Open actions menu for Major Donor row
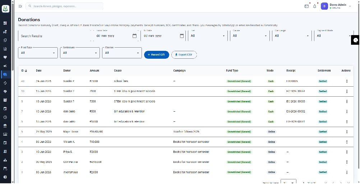Viewport: 360px width, 184px height. click(347, 132)
